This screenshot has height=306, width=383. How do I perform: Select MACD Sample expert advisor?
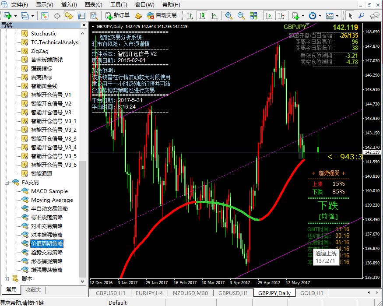[49, 191]
